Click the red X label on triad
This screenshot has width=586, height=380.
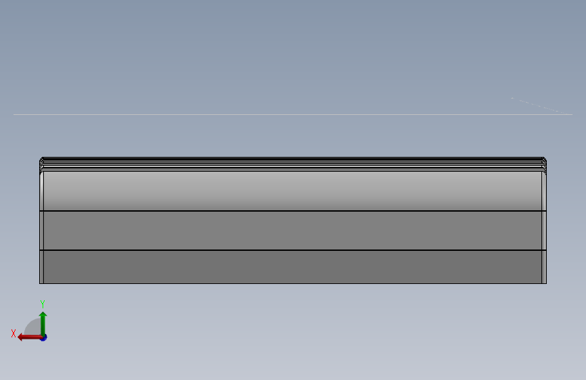pyautogui.click(x=14, y=333)
